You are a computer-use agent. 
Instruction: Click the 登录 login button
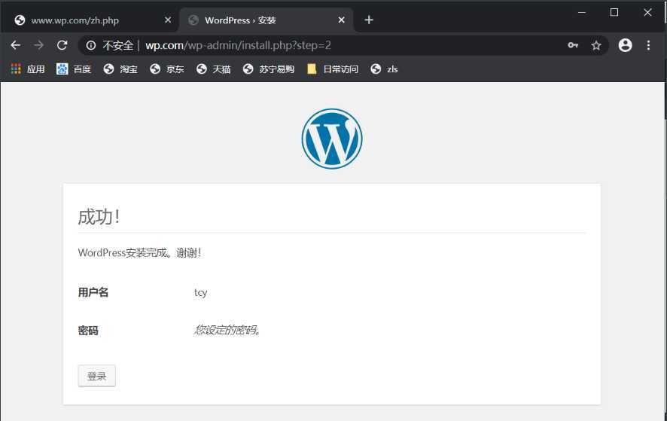pos(96,376)
